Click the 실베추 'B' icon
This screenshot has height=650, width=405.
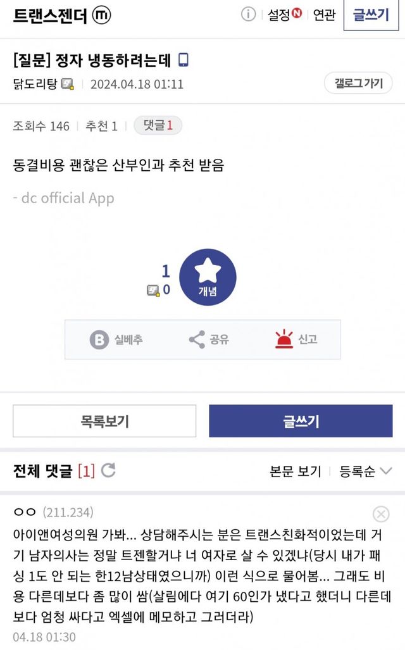[99, 340]
